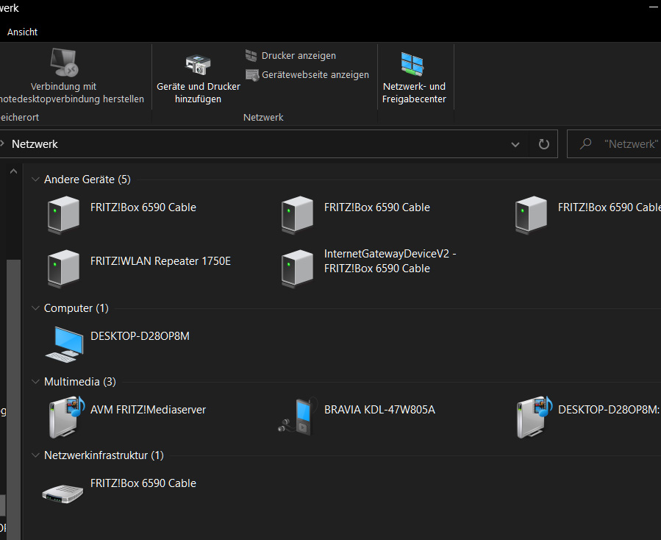
Task: Click the Gerätewebseite anzeigen icon
Action: 252,75
